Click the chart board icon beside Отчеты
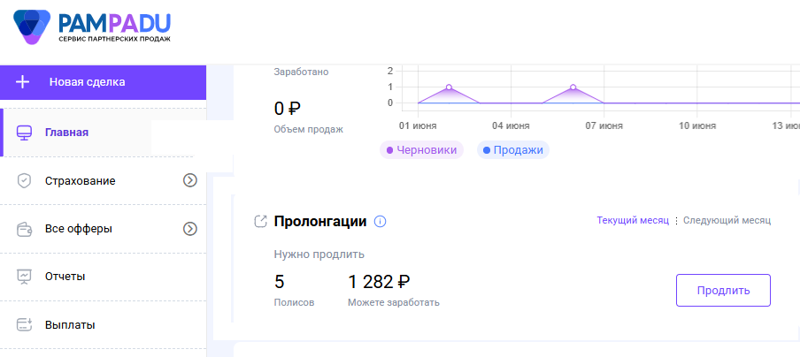Screen dimensions: 800x357 (x=25, y=277)
